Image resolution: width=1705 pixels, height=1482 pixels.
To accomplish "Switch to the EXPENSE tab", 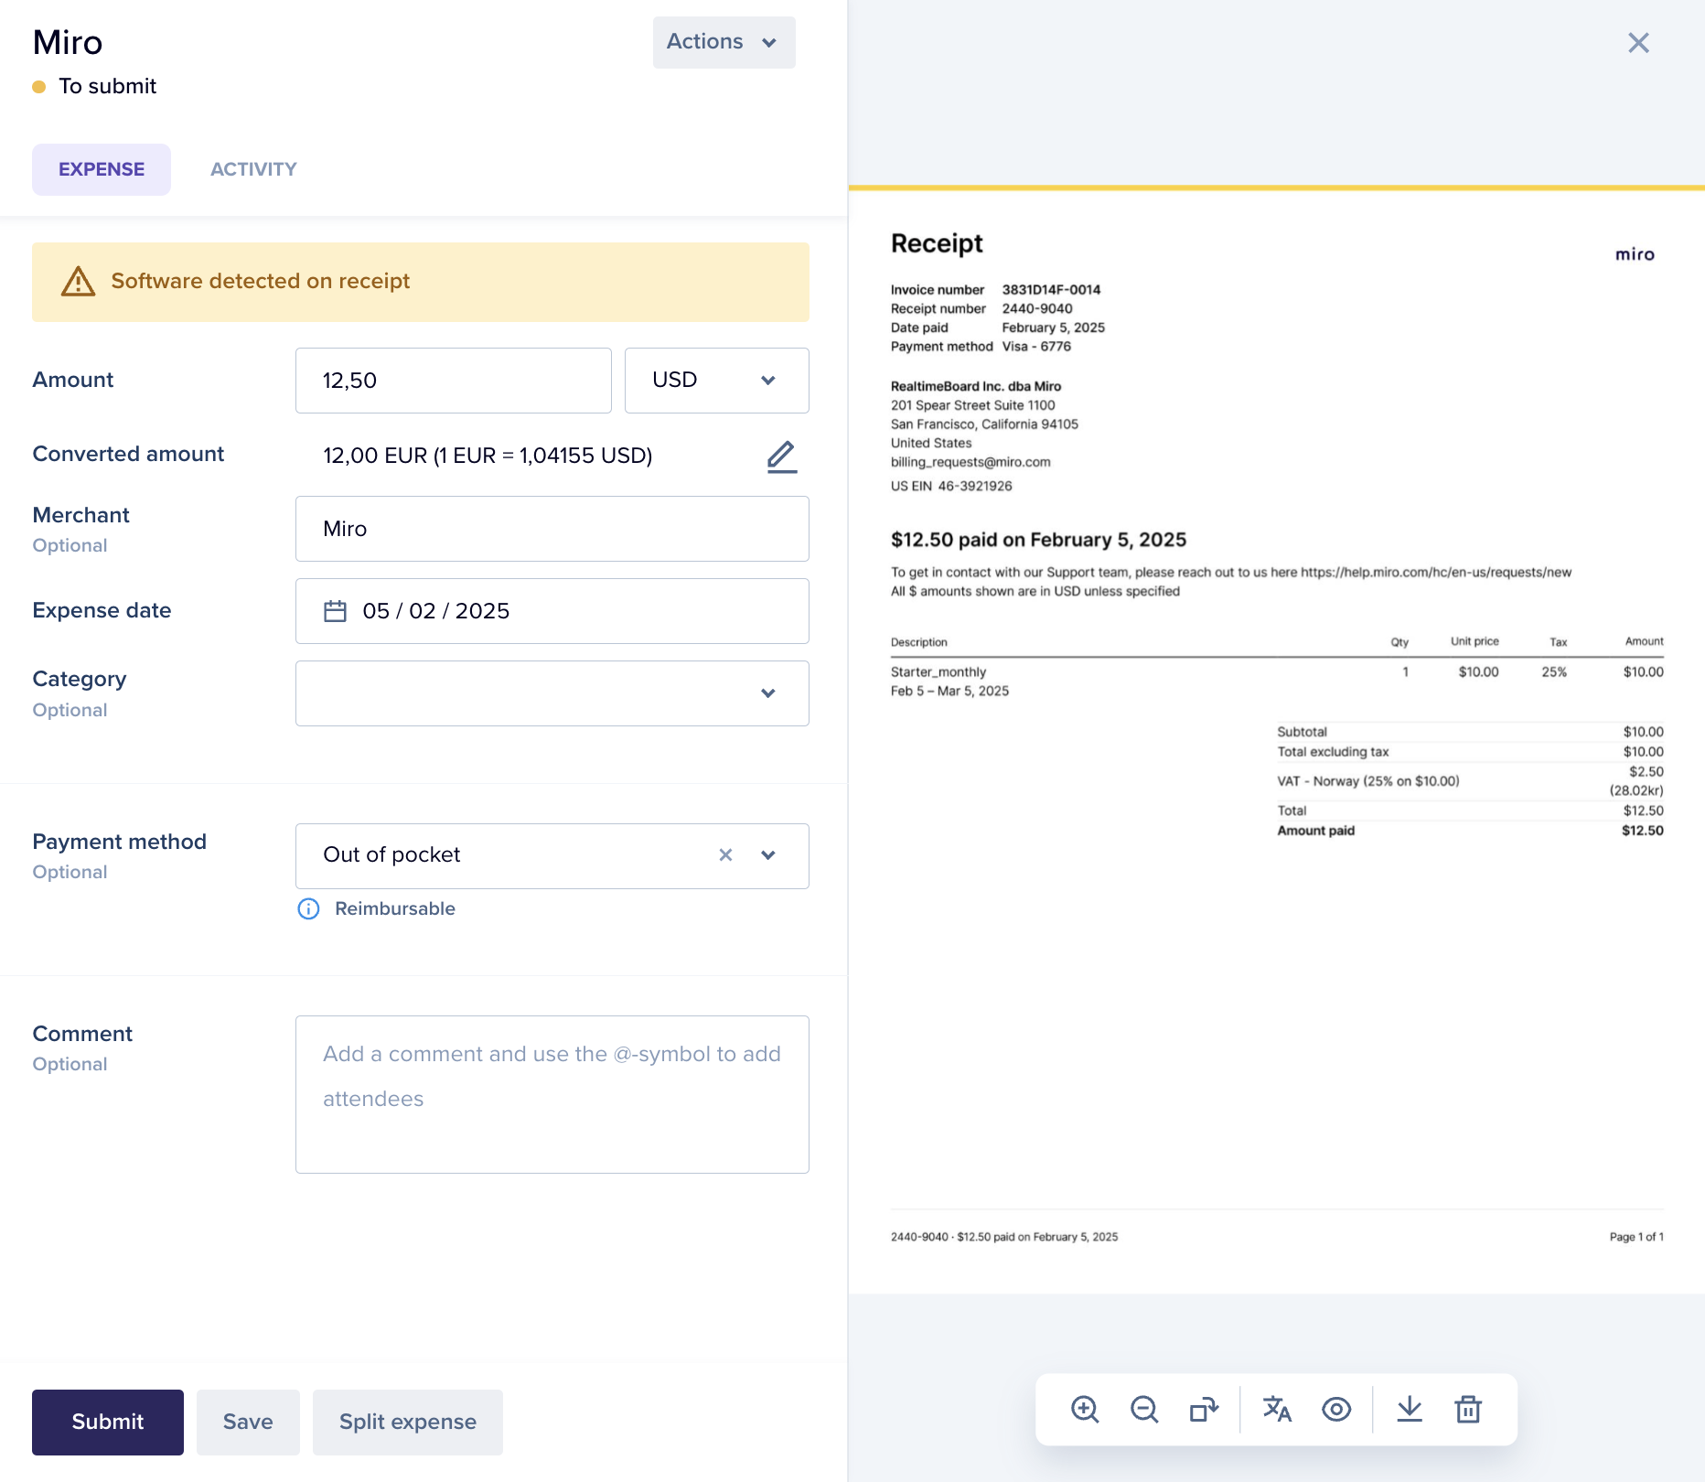I will coord(102,169).
